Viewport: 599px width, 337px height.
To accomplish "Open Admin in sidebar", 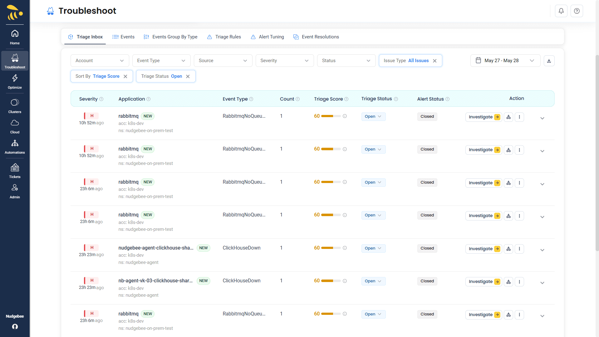I will coord(15,191).
